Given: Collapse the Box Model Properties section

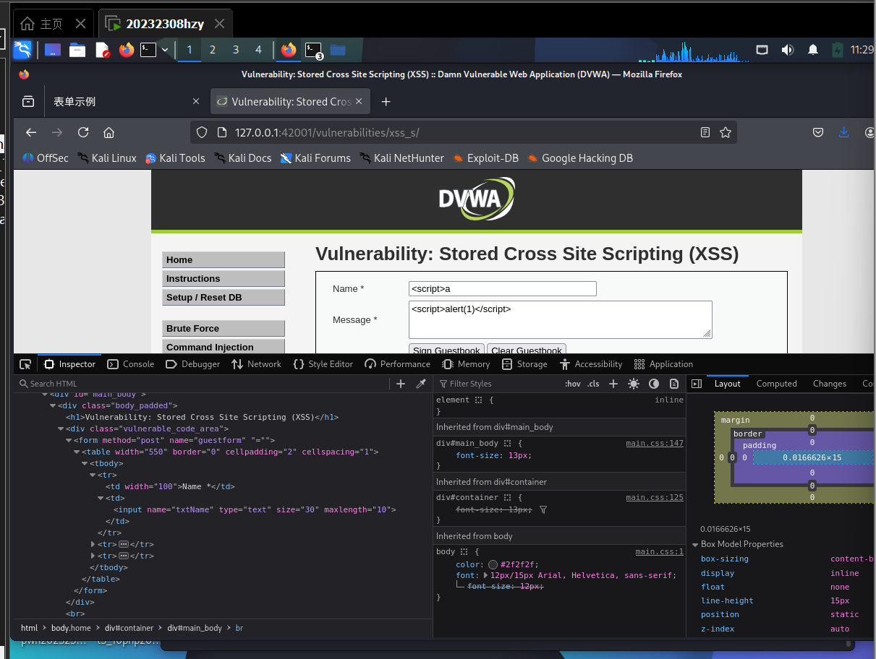Looking at the screenshot, I should [695, 545].
